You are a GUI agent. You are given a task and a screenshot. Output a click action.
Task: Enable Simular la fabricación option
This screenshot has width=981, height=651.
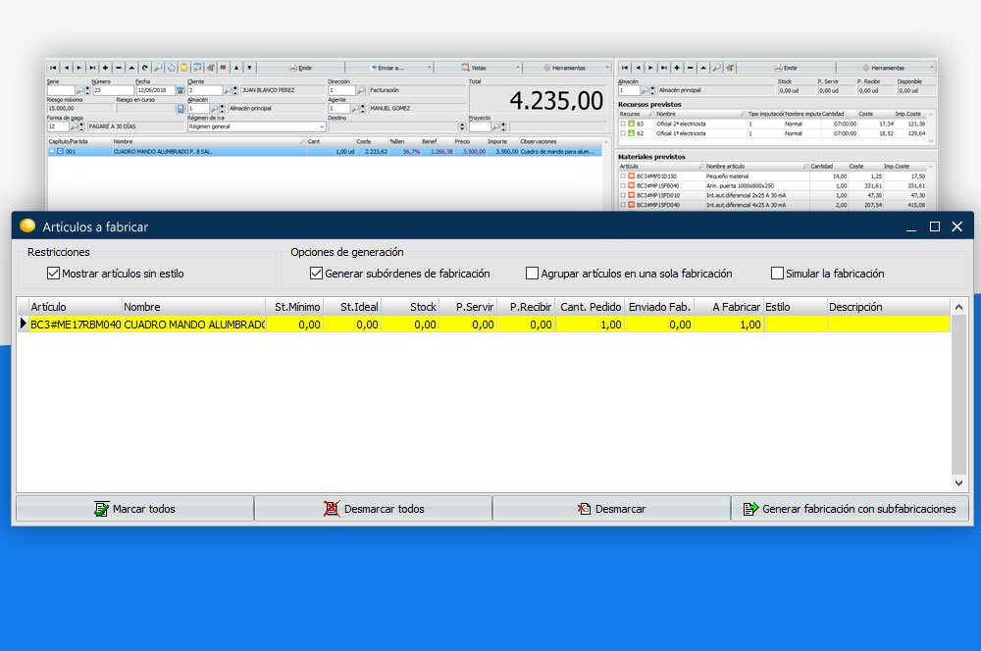(x=778, y=274)
